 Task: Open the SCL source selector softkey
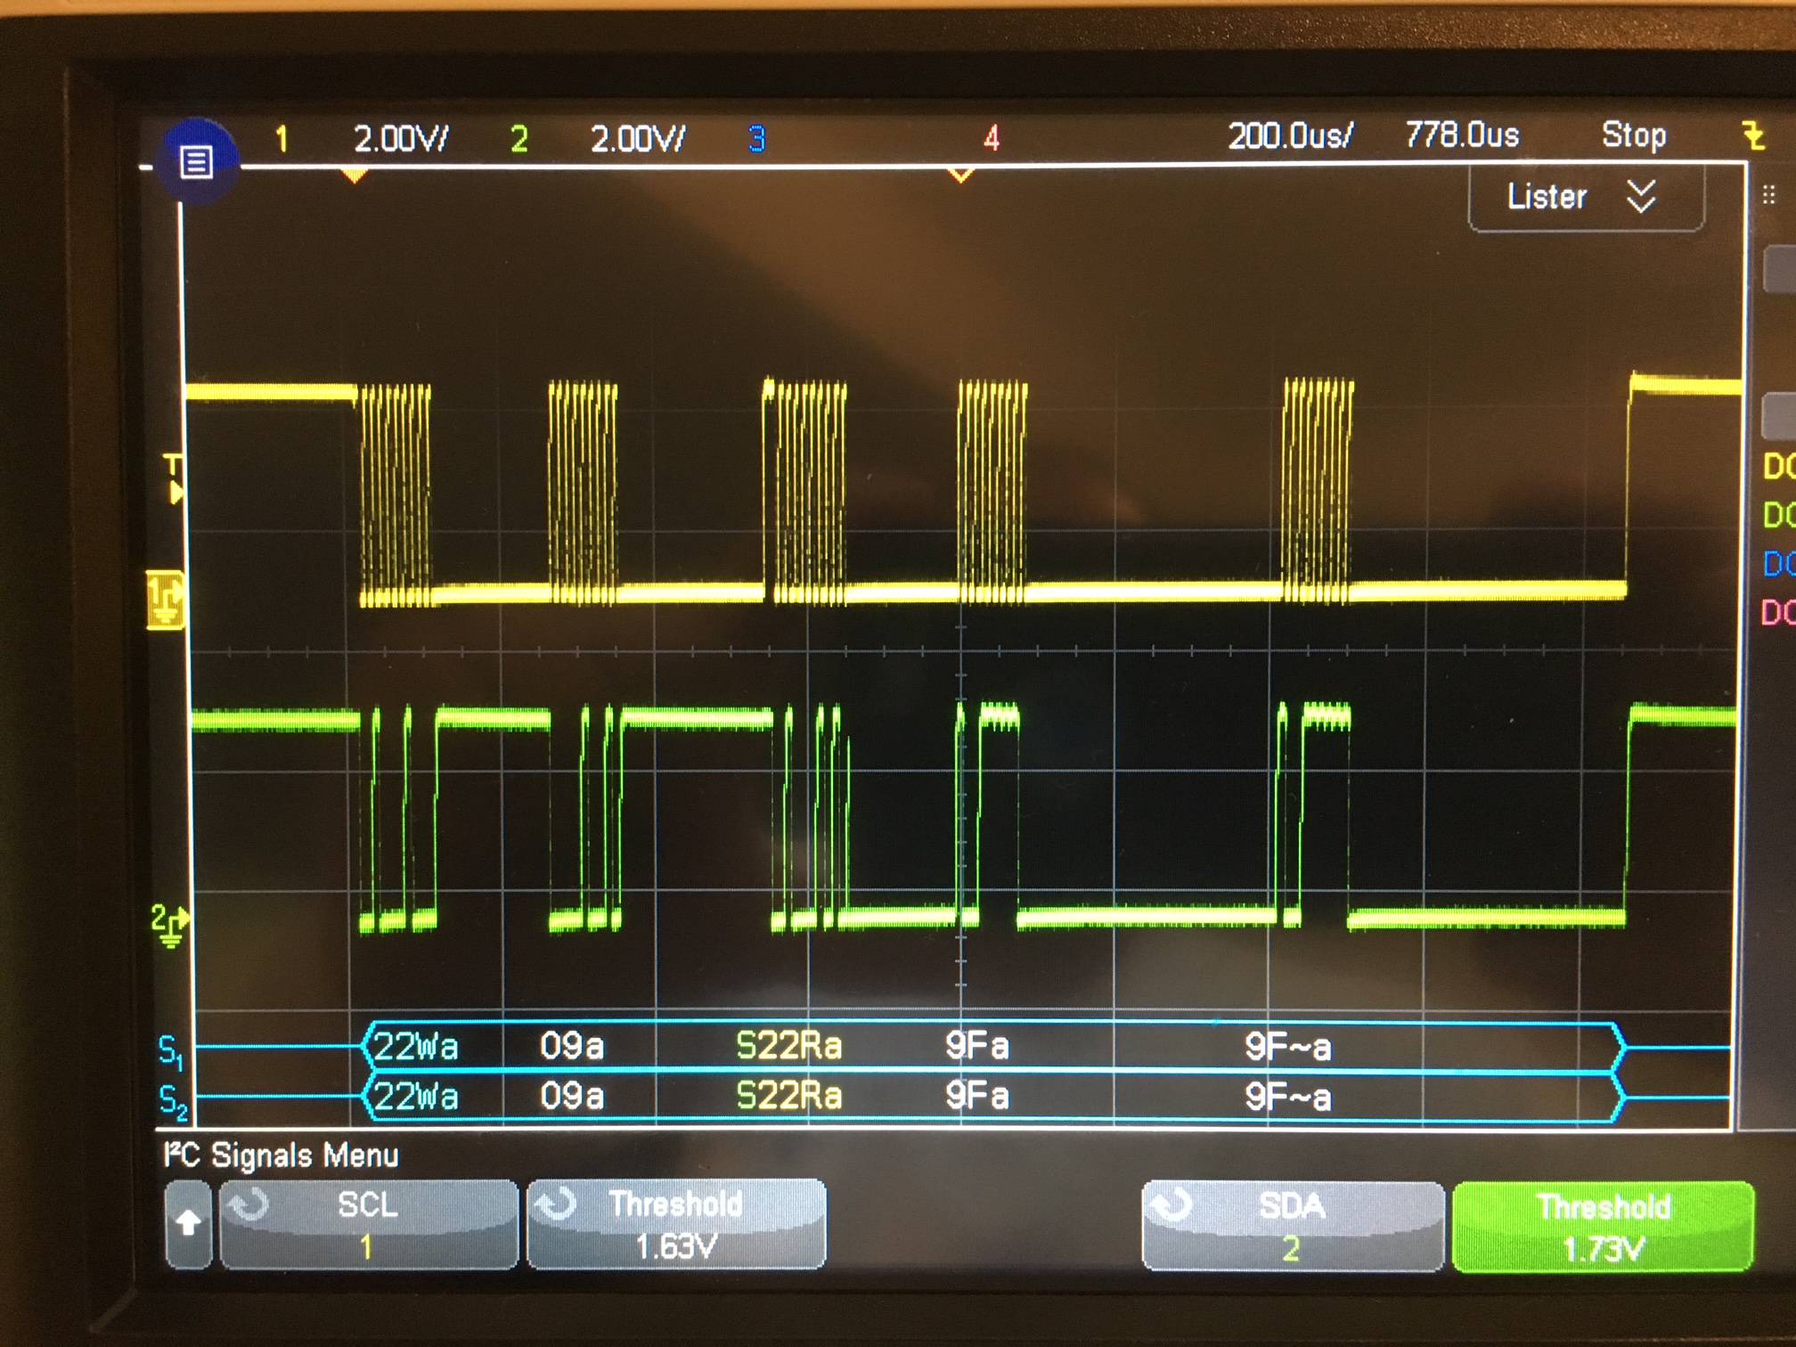click(x=368, y=1223)
